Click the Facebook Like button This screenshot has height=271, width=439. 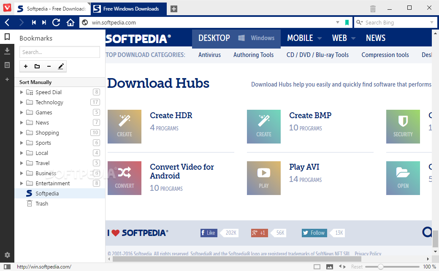click(209, 233)
